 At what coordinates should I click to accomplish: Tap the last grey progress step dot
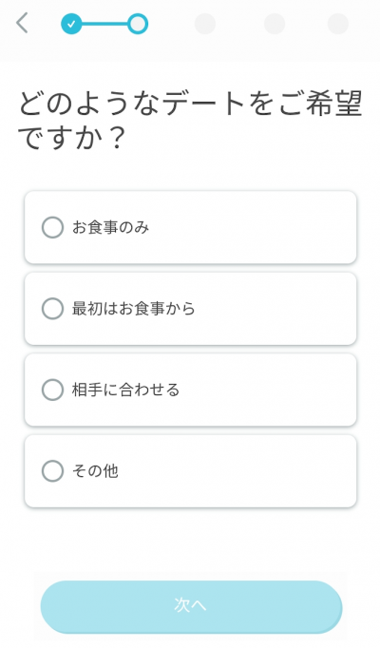pyautogui.click(x=338, y=24)
